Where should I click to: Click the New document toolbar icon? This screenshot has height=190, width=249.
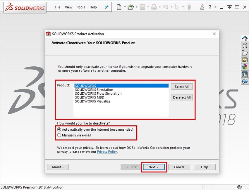pos(119,7)
